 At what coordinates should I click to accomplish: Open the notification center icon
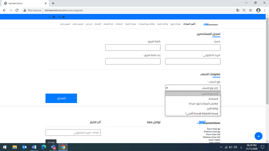pyautogui.click(x=263, y=147)
